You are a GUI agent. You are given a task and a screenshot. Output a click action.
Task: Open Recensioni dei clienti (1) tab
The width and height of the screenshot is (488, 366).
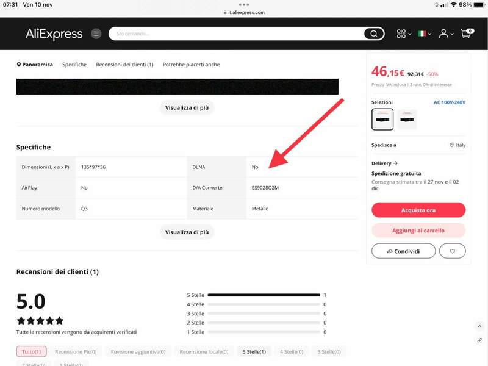click(124, 65)
